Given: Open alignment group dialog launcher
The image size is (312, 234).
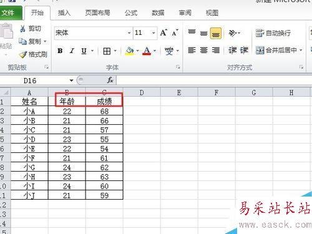Looking at the screenshot, I should coord(301,67).
